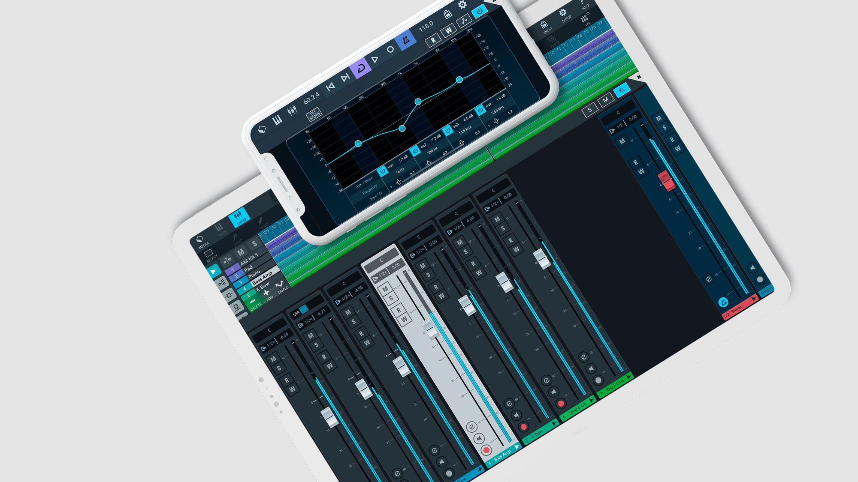
Task: Click the LIST BROWS button
Action: [x=314, y=115]
